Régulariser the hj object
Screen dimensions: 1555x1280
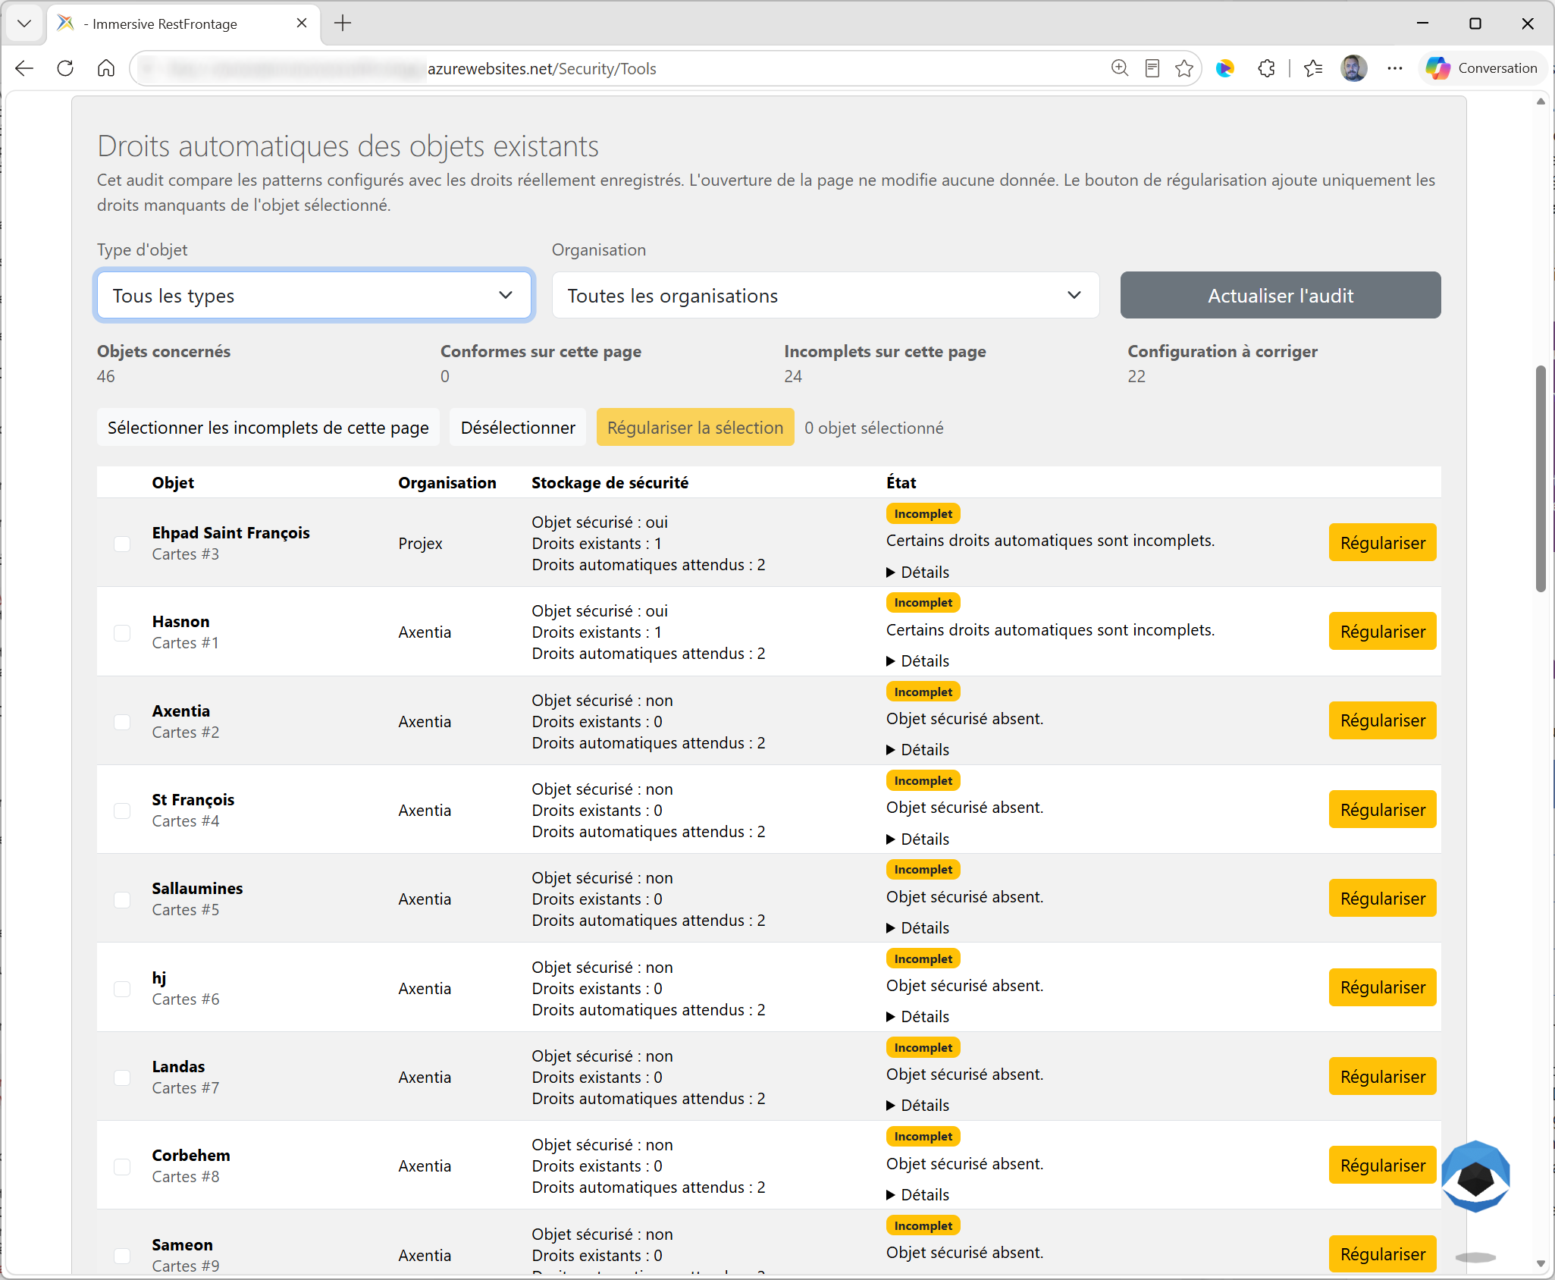point(1383,987)
